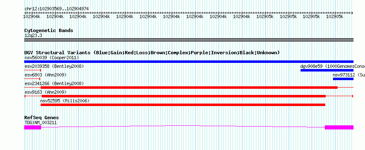Click the ruler's right arrowhead
This screenshot has width=365, height=150.
click(352, 13)
